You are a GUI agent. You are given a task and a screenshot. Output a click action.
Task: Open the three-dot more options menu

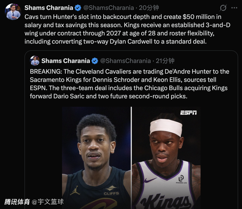tap(234, 8)
